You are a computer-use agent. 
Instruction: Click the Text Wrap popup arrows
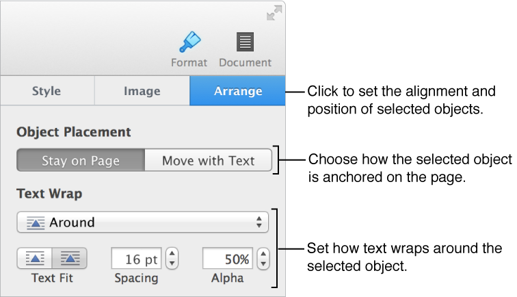(259, 222)
